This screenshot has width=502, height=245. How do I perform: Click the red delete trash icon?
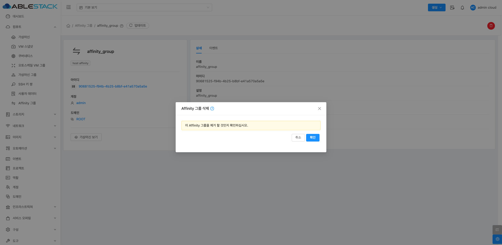491,26
